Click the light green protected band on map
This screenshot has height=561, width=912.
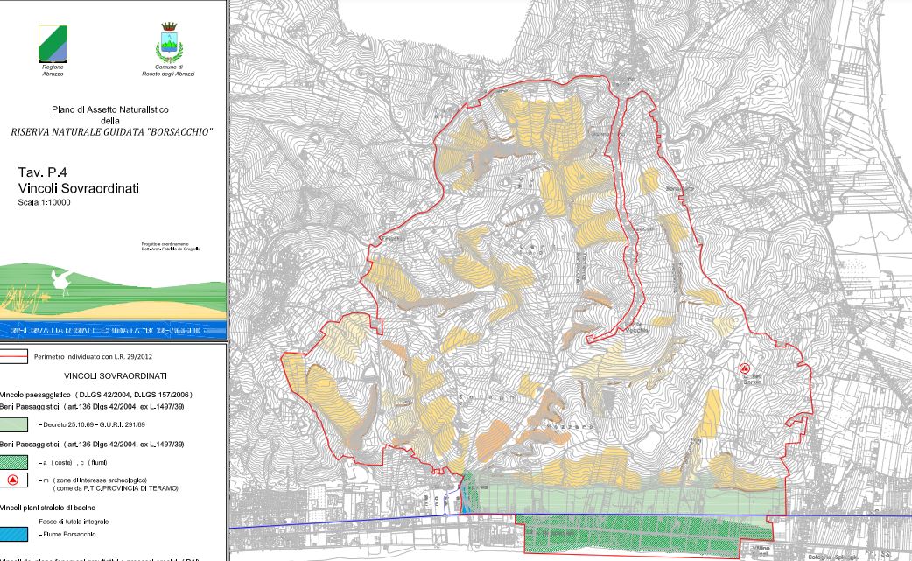(x=630, y=500)
